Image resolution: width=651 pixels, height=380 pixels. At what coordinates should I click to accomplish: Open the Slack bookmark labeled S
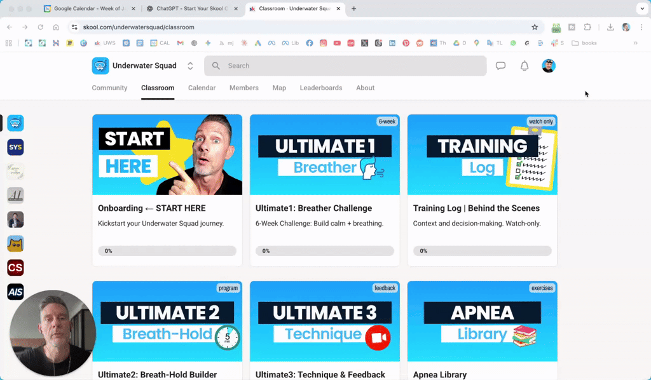[x=558, y=43]
